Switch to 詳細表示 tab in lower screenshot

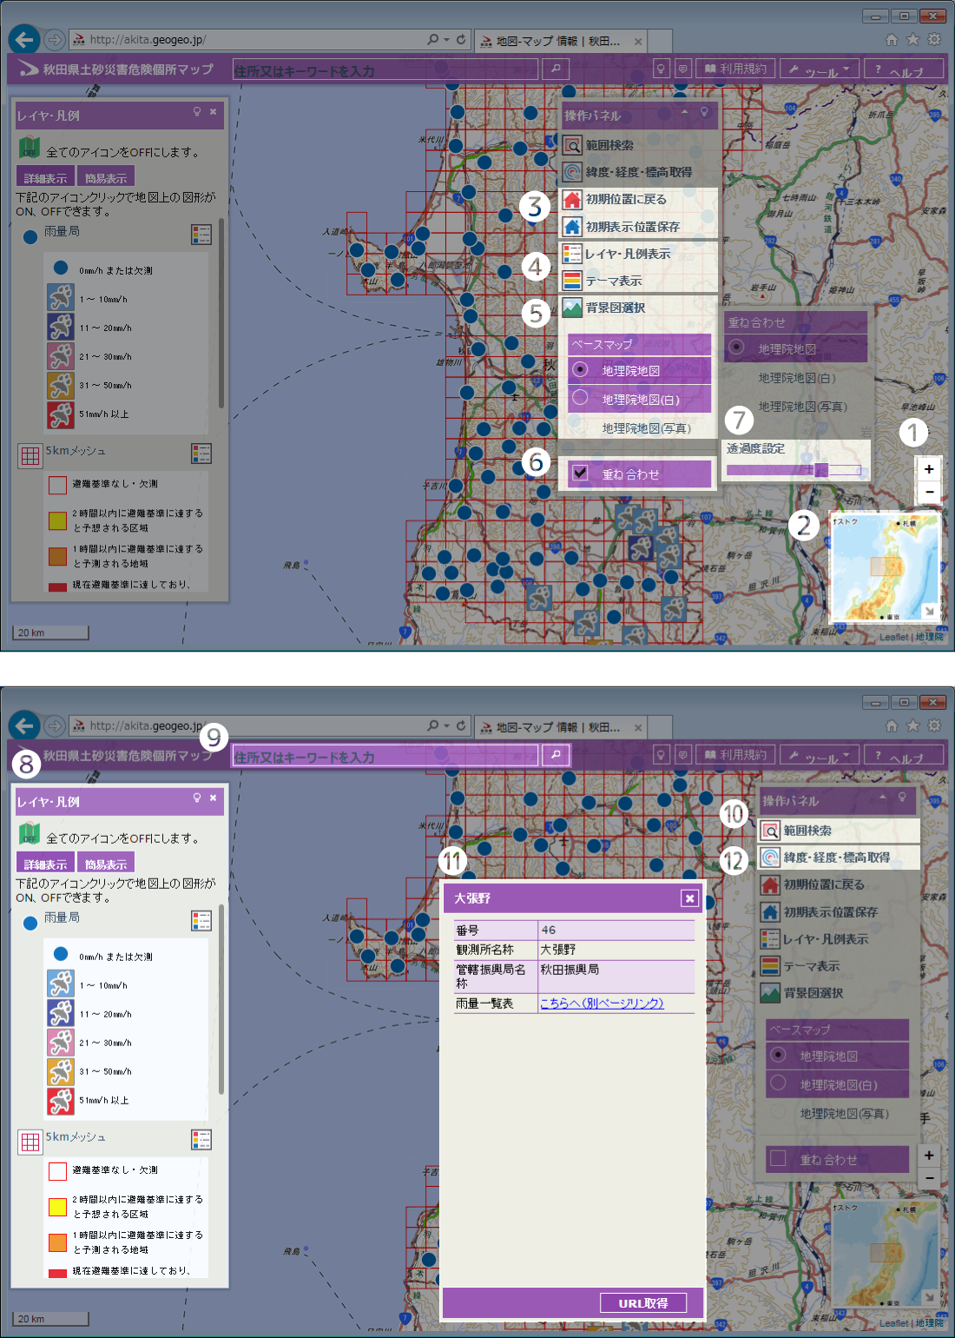tap(45, 863)
